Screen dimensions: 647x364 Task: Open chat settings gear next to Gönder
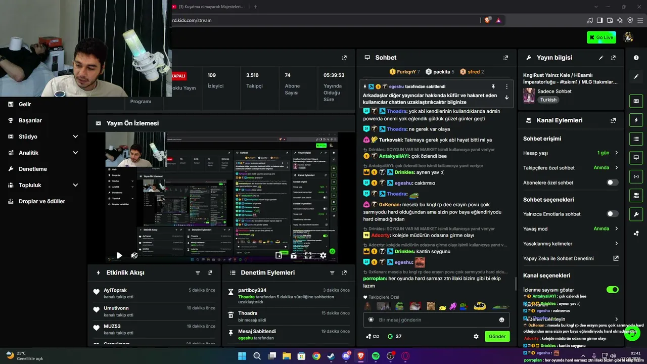[x=476, y=336]
